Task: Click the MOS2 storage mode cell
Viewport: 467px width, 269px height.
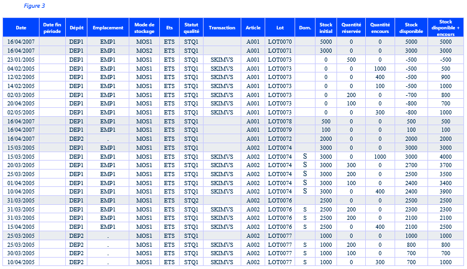Action: tap(144, 51)
